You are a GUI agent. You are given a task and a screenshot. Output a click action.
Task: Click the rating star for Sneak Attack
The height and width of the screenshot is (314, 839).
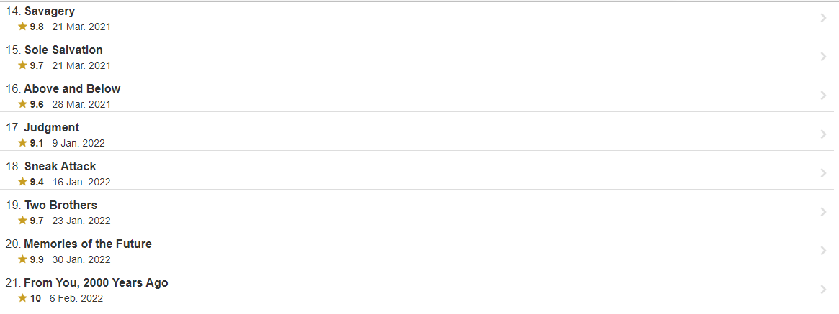click(x=22, y=182)
